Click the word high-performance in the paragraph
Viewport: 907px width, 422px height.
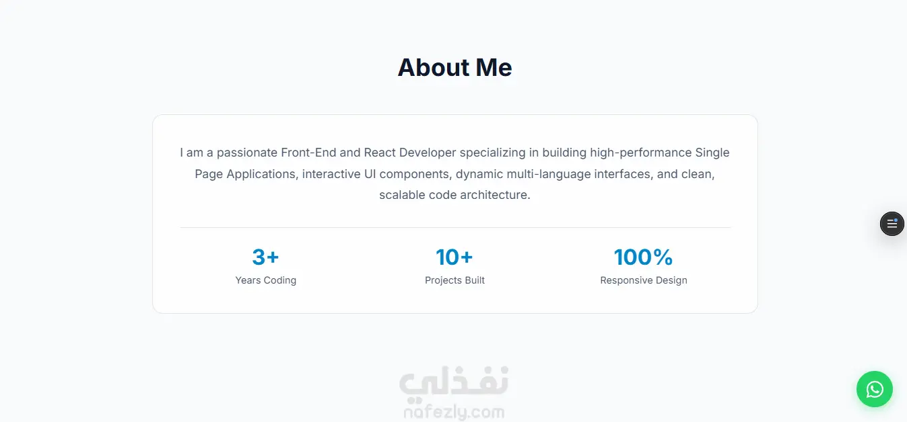641,153
